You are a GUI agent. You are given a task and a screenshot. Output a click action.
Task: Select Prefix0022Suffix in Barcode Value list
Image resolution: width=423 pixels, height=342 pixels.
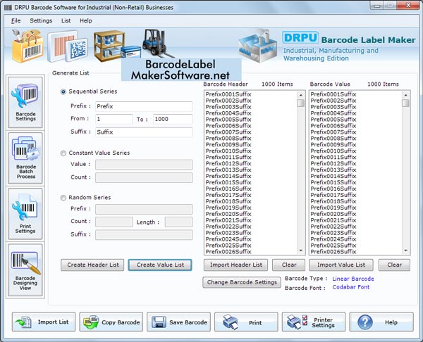tap(333, 227)
